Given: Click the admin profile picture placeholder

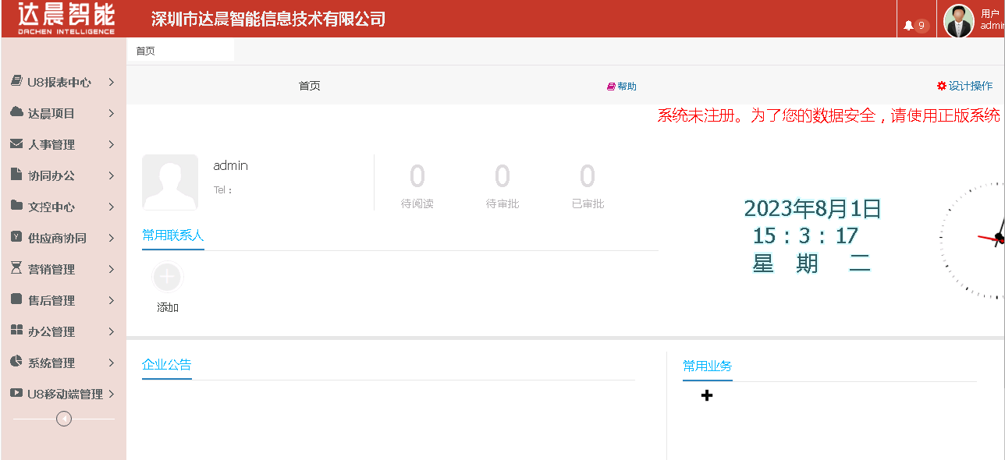Looking at the screenshot, I should click(170, 182).
